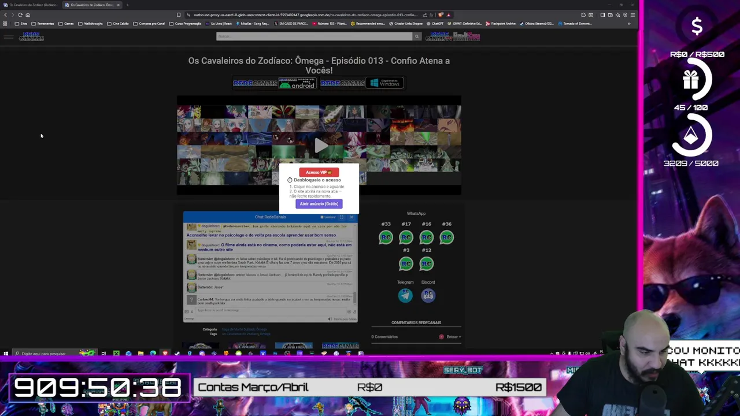Viewport: 740px width, 416px height.
Task: Click the chat message input field
Action: click(270, 311)
